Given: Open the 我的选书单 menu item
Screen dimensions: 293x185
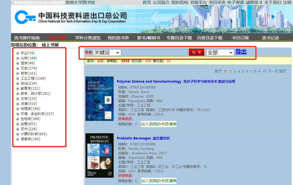Looking at the screenshot, I should click(x=118, y=38).
